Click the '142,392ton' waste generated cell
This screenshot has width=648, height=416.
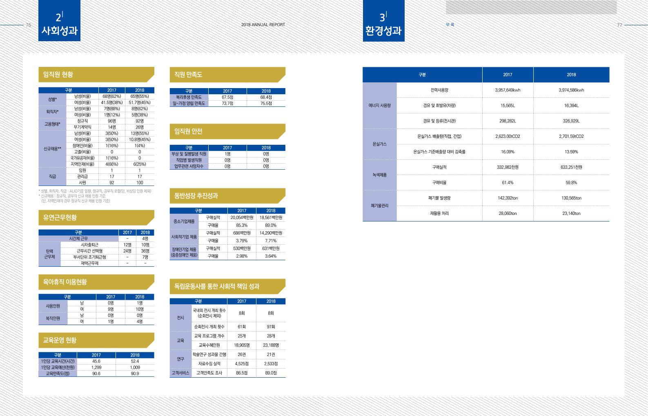(508, 198)
